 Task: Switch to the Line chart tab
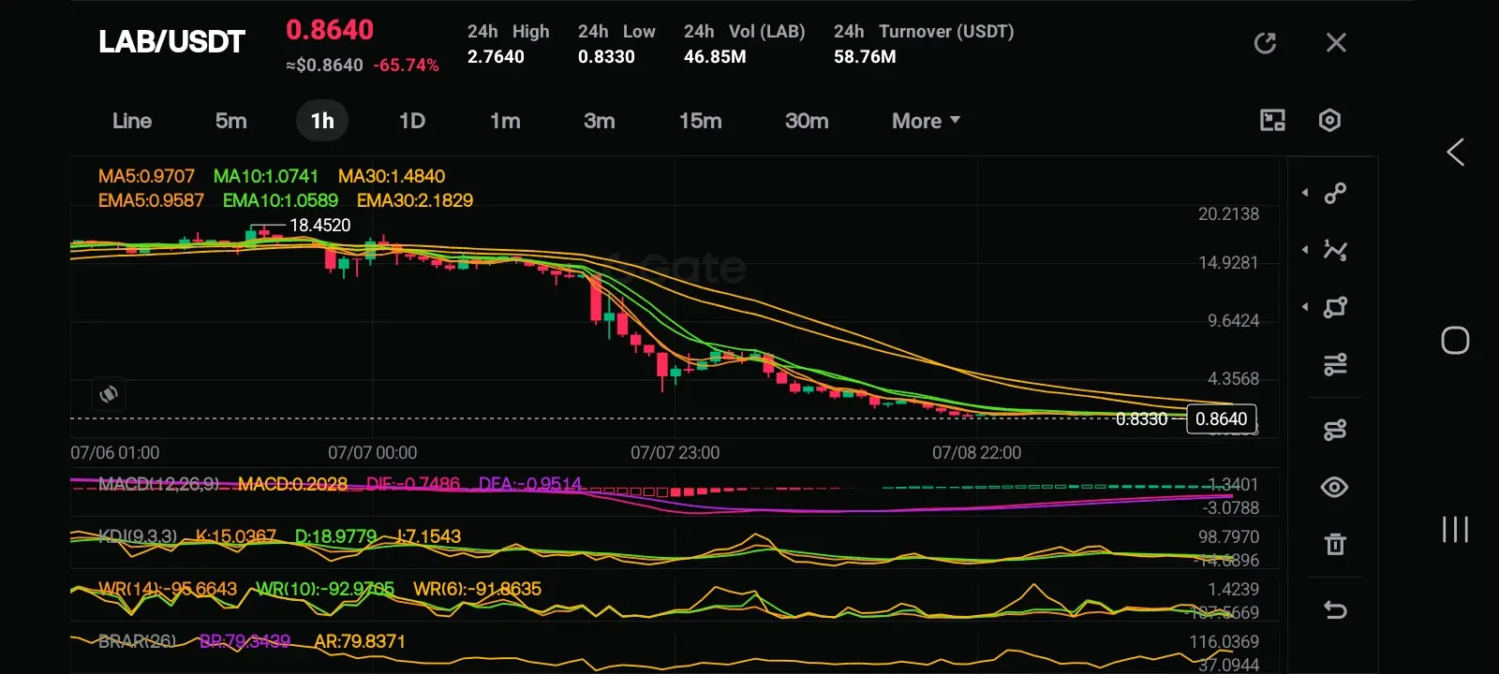pos(132,121)
